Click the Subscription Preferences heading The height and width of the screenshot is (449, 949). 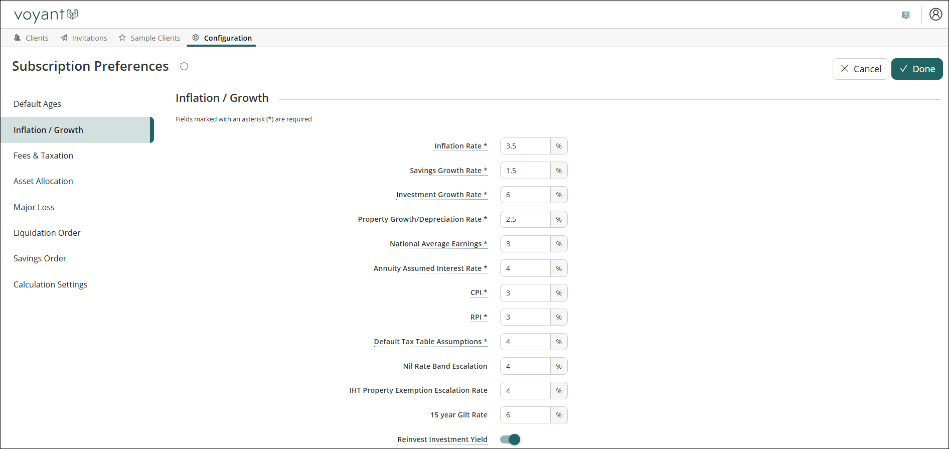coord(90,66)
